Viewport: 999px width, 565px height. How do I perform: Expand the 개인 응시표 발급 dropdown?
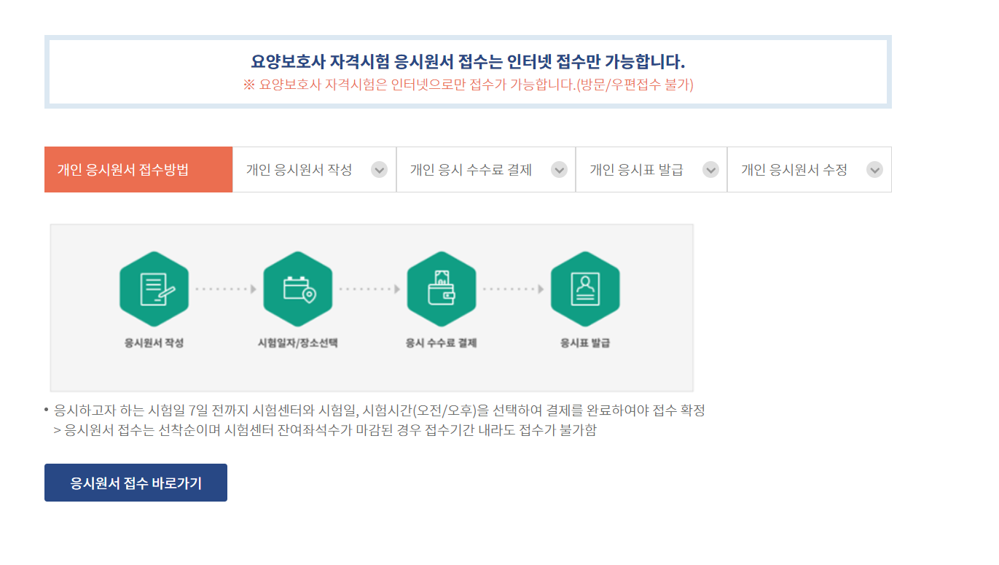(710, 169)
